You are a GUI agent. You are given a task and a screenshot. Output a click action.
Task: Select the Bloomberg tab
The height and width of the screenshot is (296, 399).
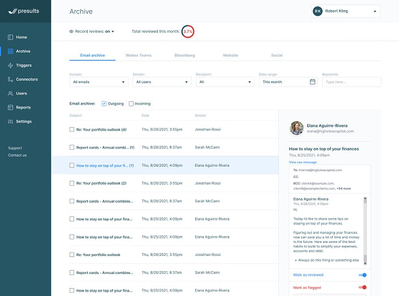pos(185,55)
